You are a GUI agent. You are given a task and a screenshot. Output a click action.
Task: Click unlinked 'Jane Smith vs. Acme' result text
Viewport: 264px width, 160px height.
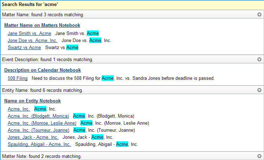tap(77, 33)
